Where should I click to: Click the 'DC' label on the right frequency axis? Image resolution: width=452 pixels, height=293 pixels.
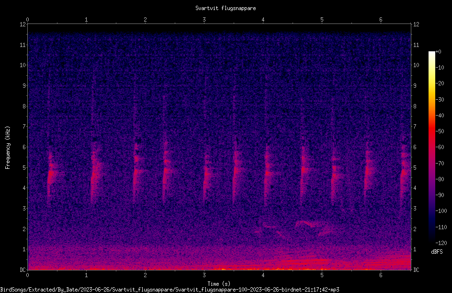416,270
